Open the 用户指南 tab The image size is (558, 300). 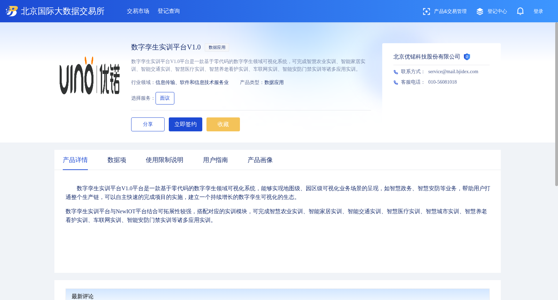click(216, 160)
